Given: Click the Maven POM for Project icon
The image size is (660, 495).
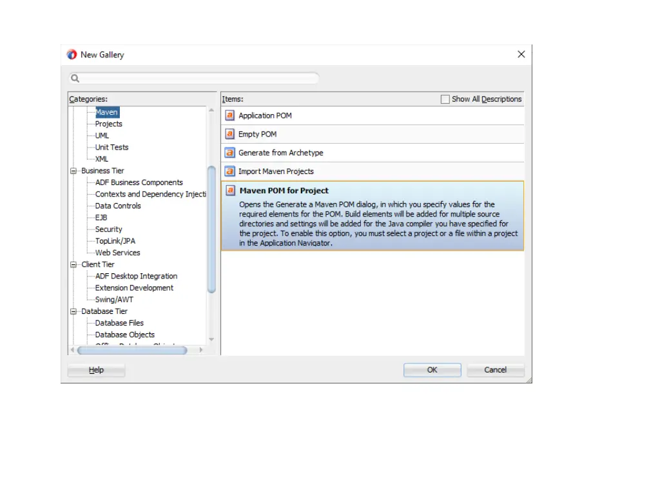Looking at the screenshot, I should (x=229, y=191).
